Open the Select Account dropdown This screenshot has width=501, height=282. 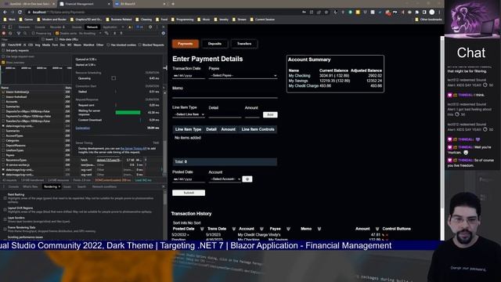[x=225, y=179]
